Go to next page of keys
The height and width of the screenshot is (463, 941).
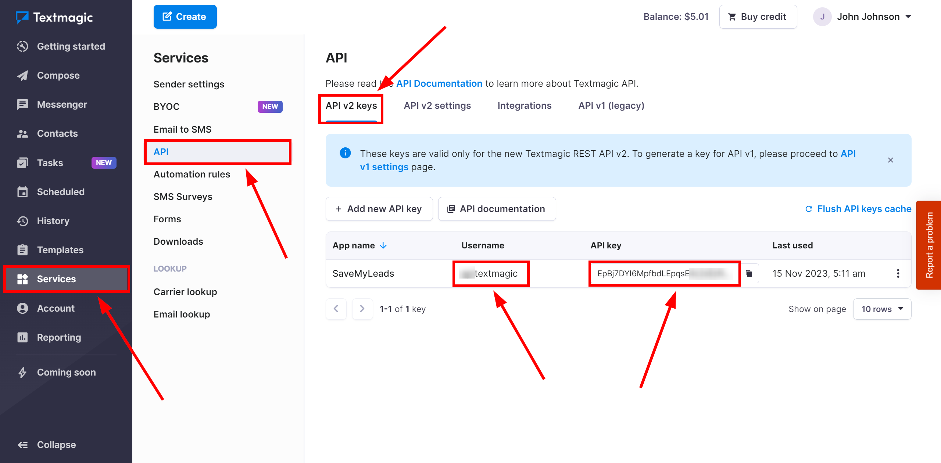362,309
